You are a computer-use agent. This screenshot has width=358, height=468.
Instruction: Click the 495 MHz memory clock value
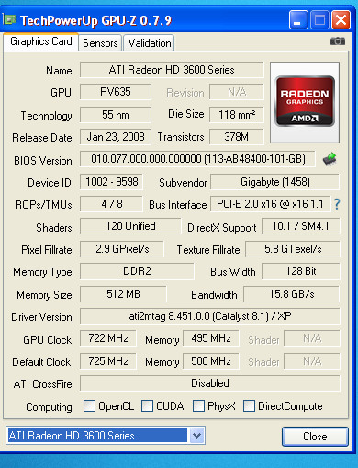coord(211,338)
